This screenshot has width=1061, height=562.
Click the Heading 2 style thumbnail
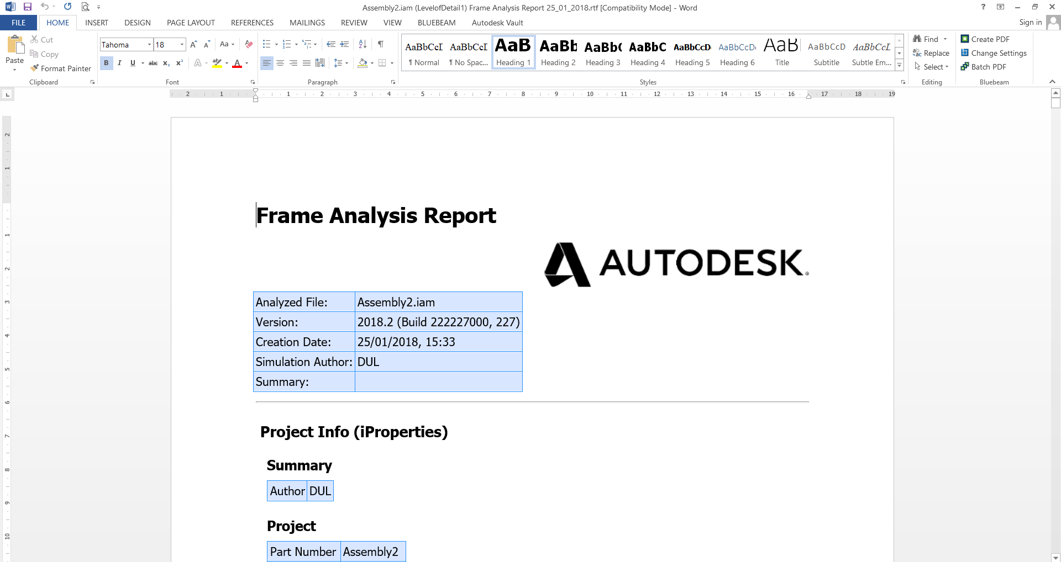[558, 52]
